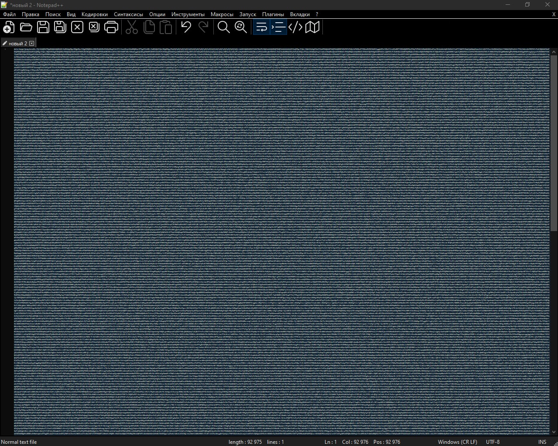
Task: Click the Redo toolbar arrow
Action: [203, 27]
